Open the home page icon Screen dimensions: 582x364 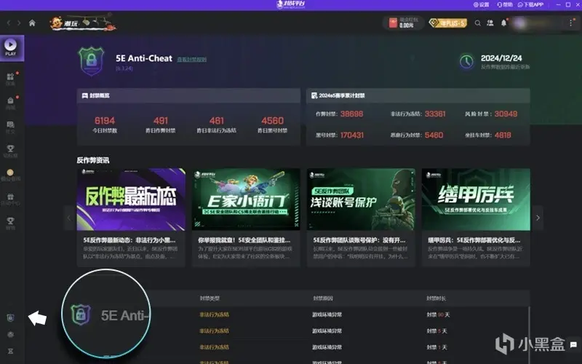coord(32,23)
